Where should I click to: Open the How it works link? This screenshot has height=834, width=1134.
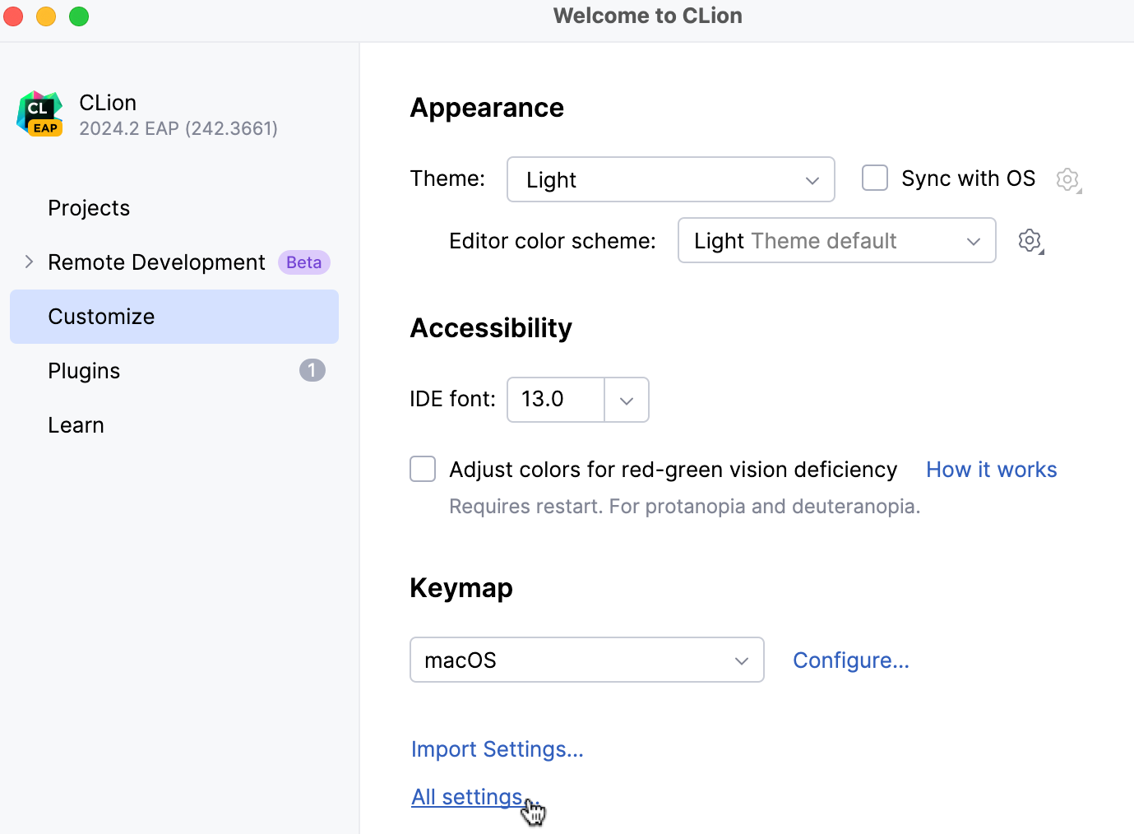coord(991,469)
